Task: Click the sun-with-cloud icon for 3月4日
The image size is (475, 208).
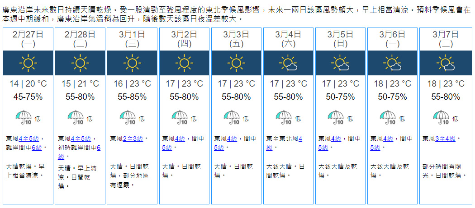Action: click(288, 64)
